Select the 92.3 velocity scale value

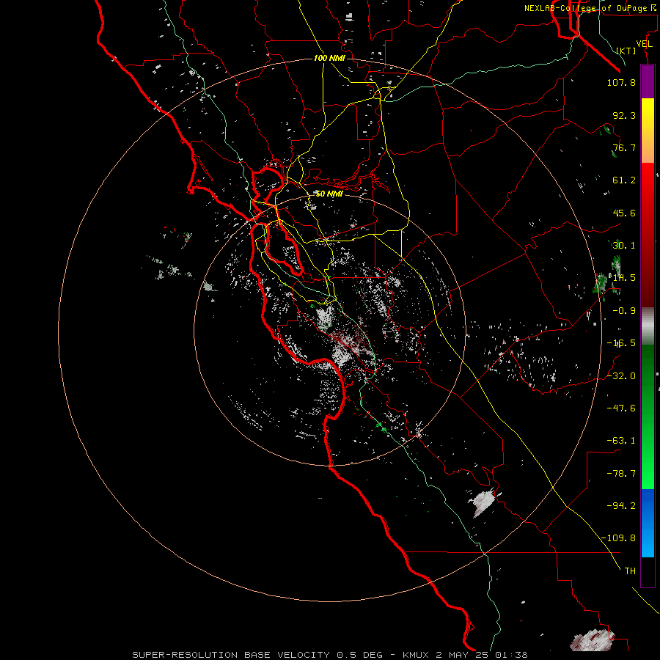[x=624, y=115]
